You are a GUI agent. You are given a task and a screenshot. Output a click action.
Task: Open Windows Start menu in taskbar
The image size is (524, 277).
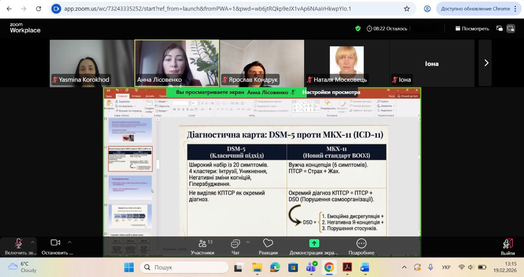pyautogui.click(x=129, y=268)
